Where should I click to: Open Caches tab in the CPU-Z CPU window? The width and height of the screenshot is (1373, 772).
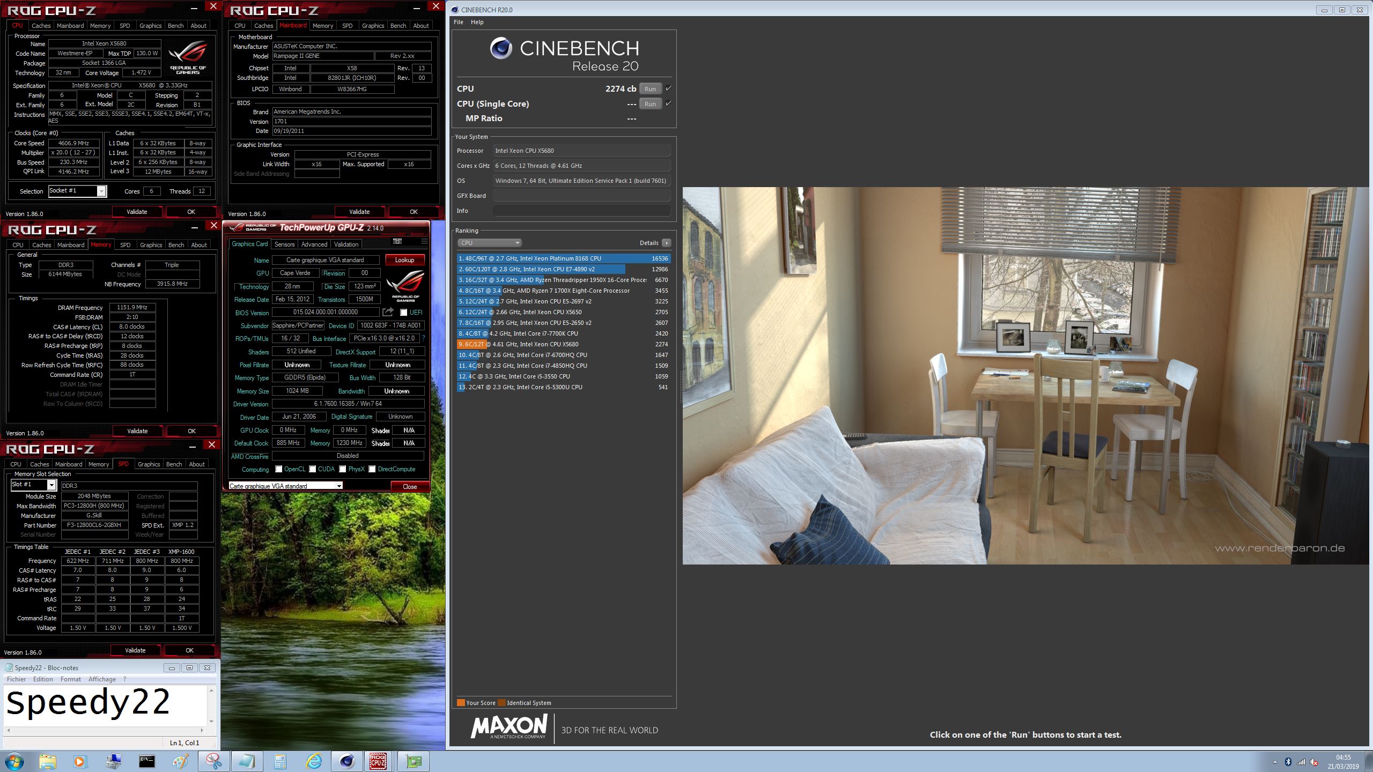(41, 25)
